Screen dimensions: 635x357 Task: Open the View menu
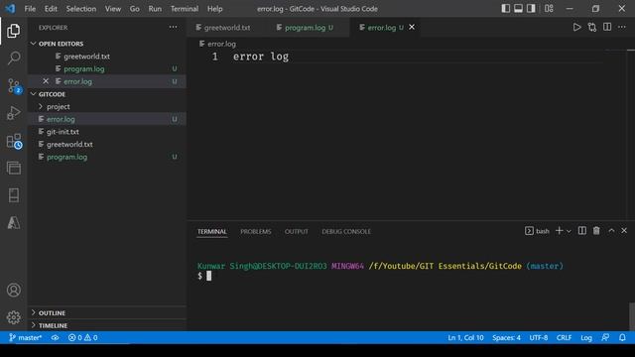coord(113,9)
